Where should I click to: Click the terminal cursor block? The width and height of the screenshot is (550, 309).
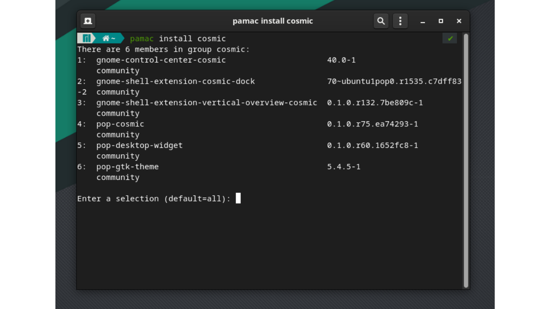[238, 198]
